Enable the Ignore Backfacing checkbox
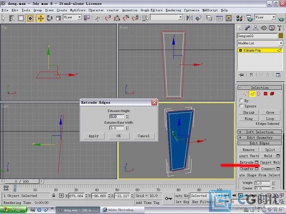Image resolution: width=286 pixels, height=214 pixels. pyautogui.click(x=241, y=106)
